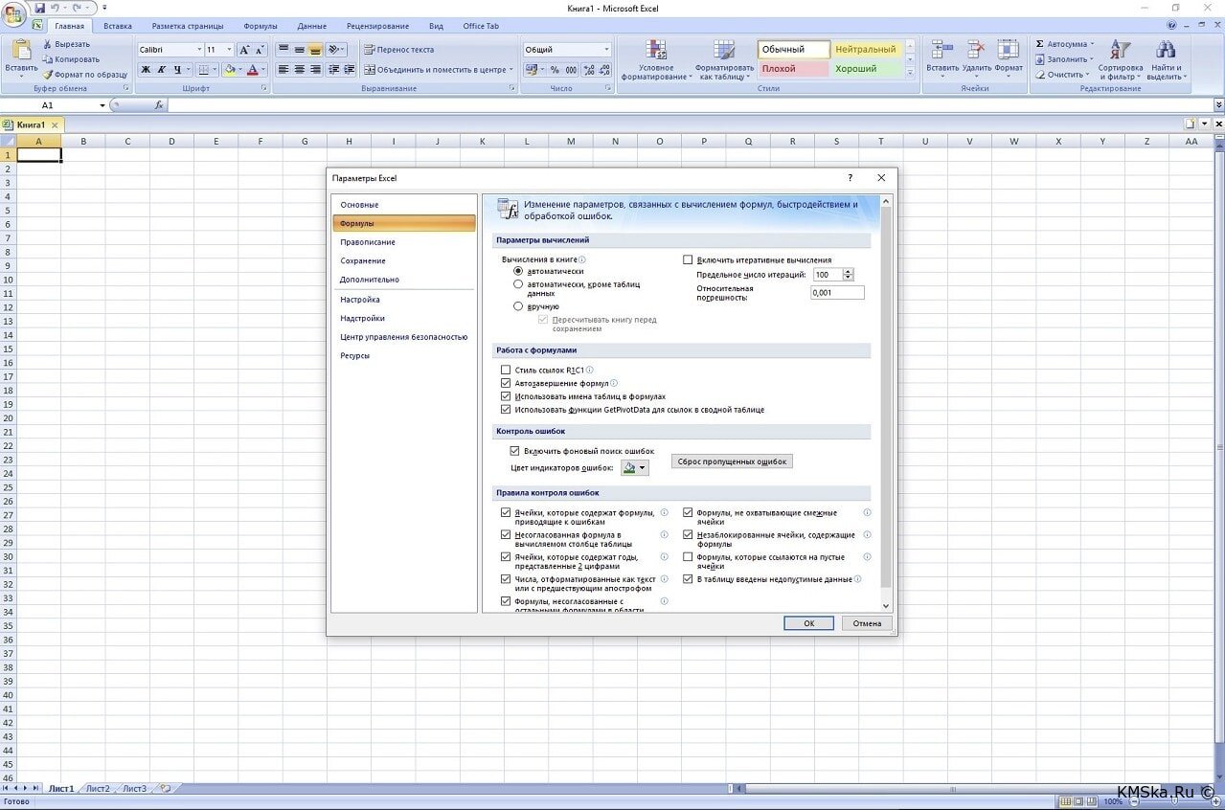Viewport: 1225px width, 810px height.
Task: Open Условное форматирование icon
Action: (x=656, y=50)
